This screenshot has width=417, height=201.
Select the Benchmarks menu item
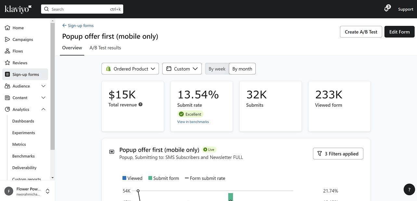[23, 156]
